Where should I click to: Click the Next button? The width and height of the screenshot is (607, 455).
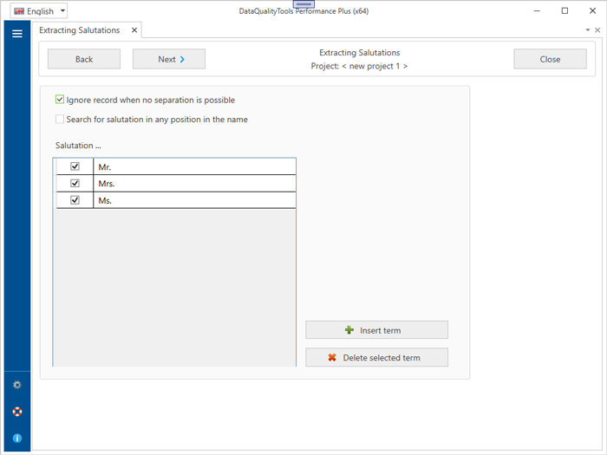pos(169,59)
